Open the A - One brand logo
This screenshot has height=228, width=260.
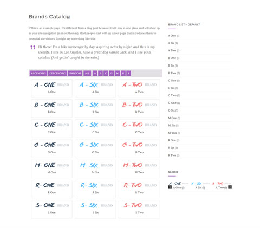(51, 84)
